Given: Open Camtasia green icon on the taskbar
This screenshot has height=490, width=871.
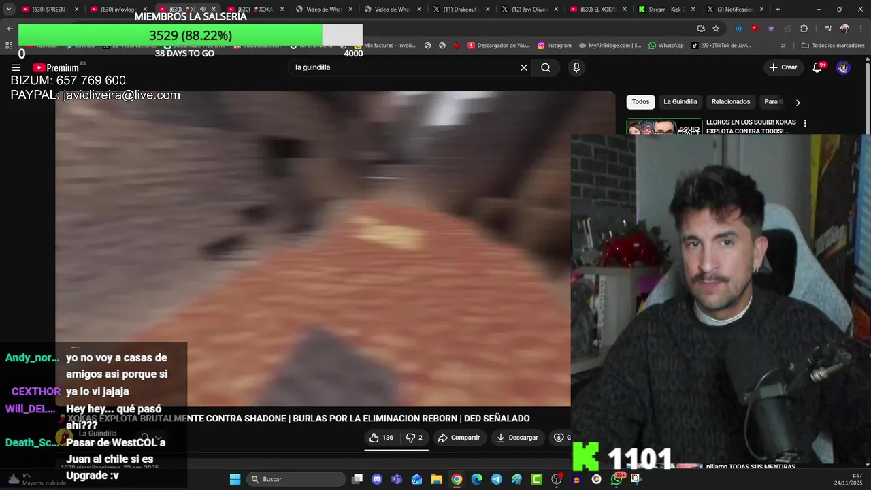Looking at the screenshot, I should click(536, 479).
